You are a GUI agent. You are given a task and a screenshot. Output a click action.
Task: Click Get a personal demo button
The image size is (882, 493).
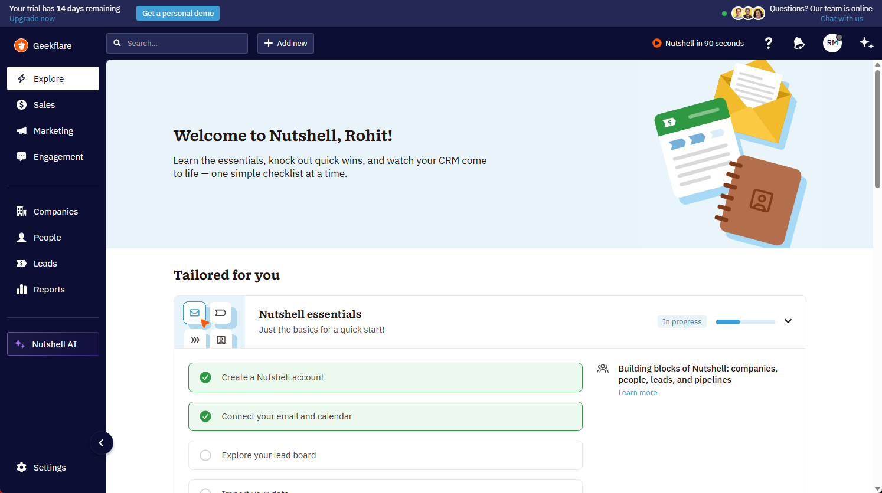pyautogui.click(x=178, y=13)
